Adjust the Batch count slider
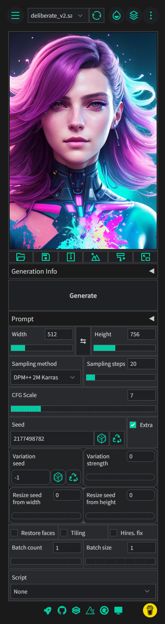This screenshot has width=165, height=624. pyautogui.click(x=46, y=561)
